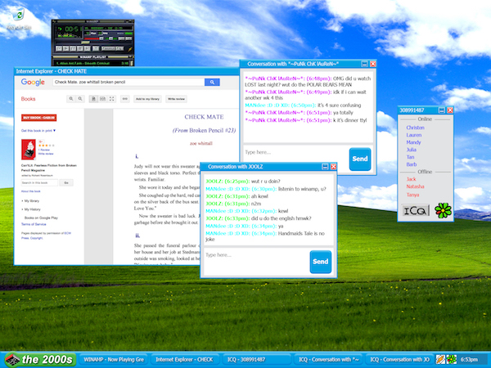Toggle Winamp equalizer button
491x368 pixels.
click(121, 38)
